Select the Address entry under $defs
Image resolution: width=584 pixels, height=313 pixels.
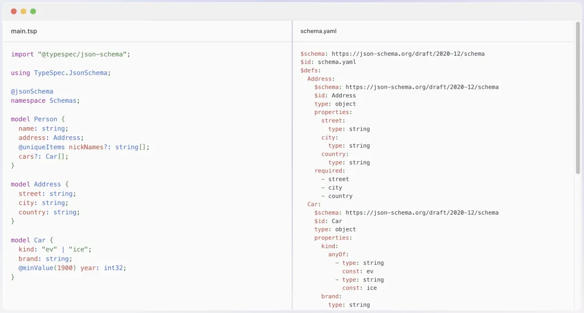(321, 78)
